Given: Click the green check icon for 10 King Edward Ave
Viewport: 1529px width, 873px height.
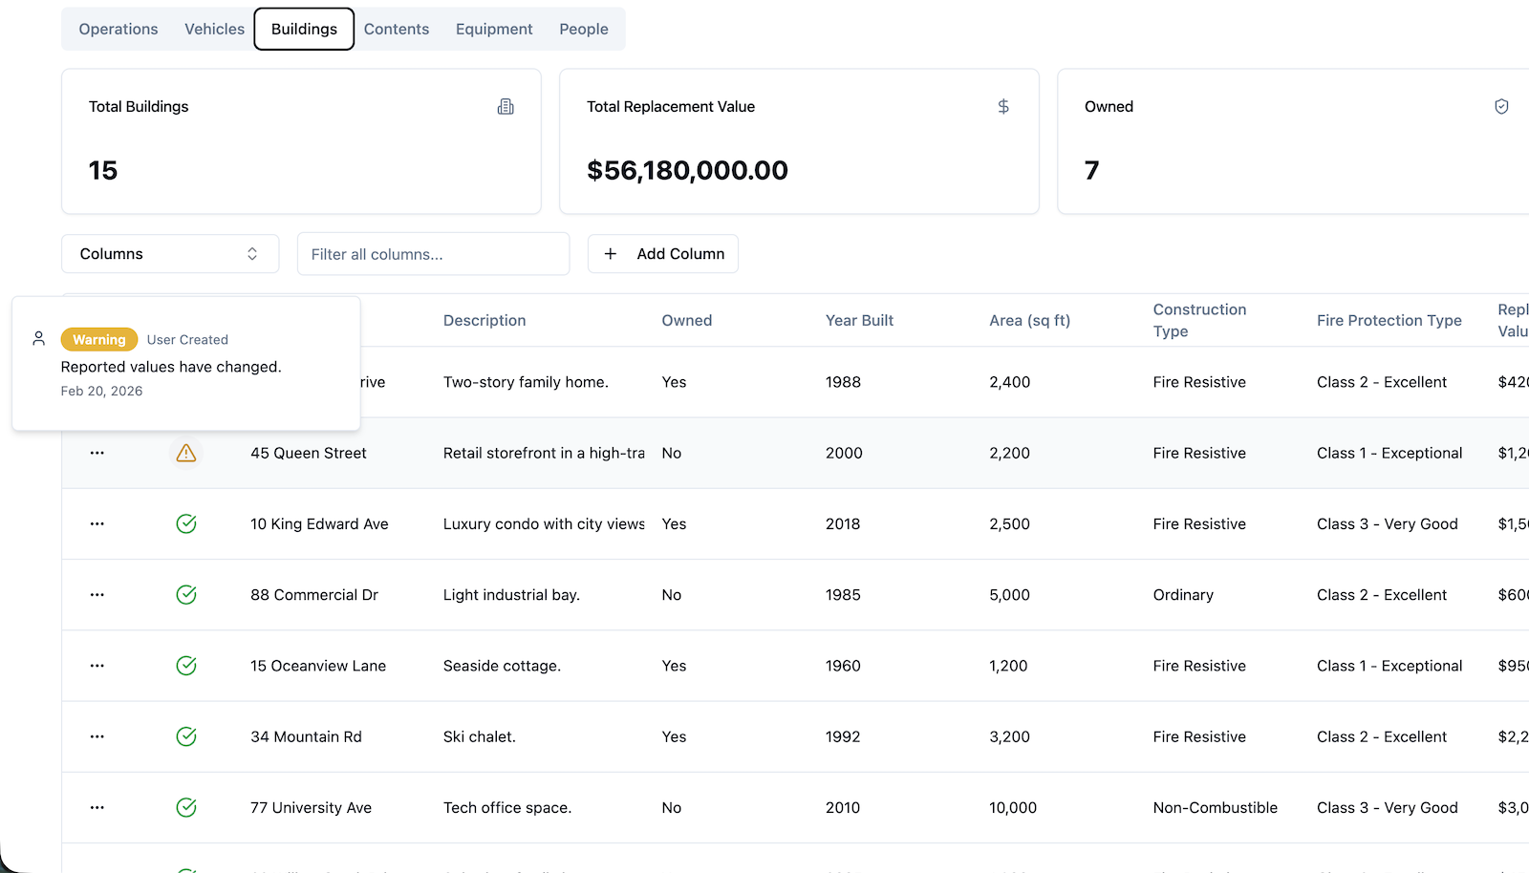Looking at the screenshot, I should click(186, 523).
